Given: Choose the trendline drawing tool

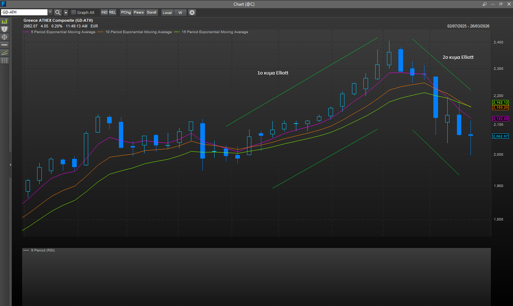Looking at the screenshot, I should pyautogui.click(x=5, y=52).
